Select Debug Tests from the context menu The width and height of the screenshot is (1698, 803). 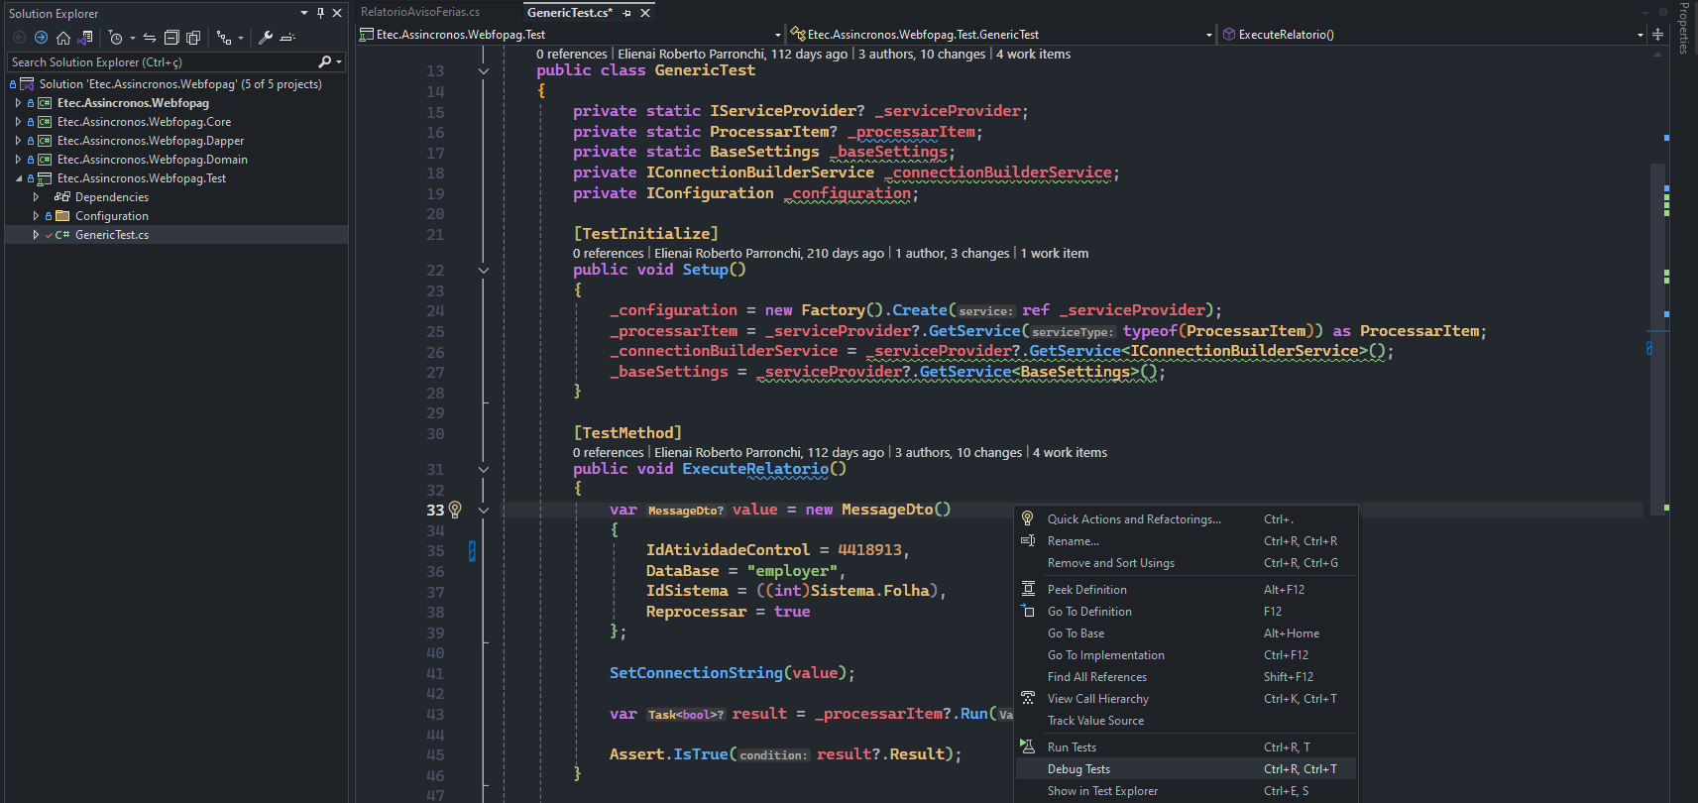(x=1078, y=769)
